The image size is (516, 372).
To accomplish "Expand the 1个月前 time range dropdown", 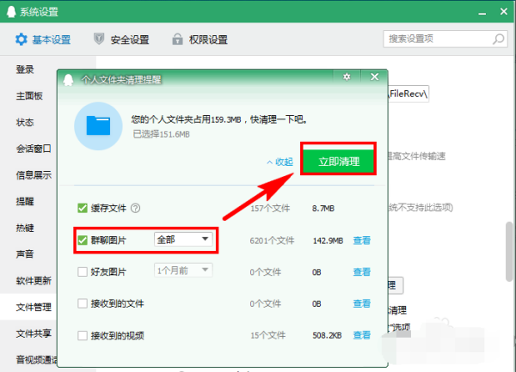I will point(182,271).
